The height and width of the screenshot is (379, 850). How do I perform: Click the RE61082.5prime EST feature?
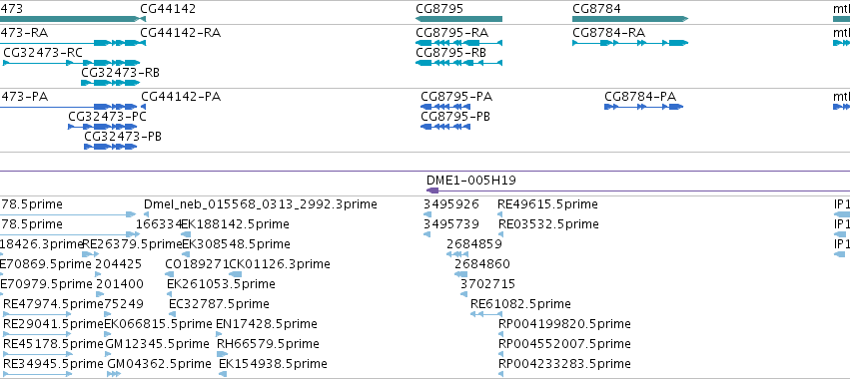pos(483,314)
